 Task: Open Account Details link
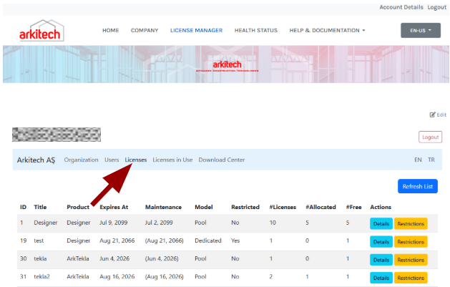(x=401, y=7)
